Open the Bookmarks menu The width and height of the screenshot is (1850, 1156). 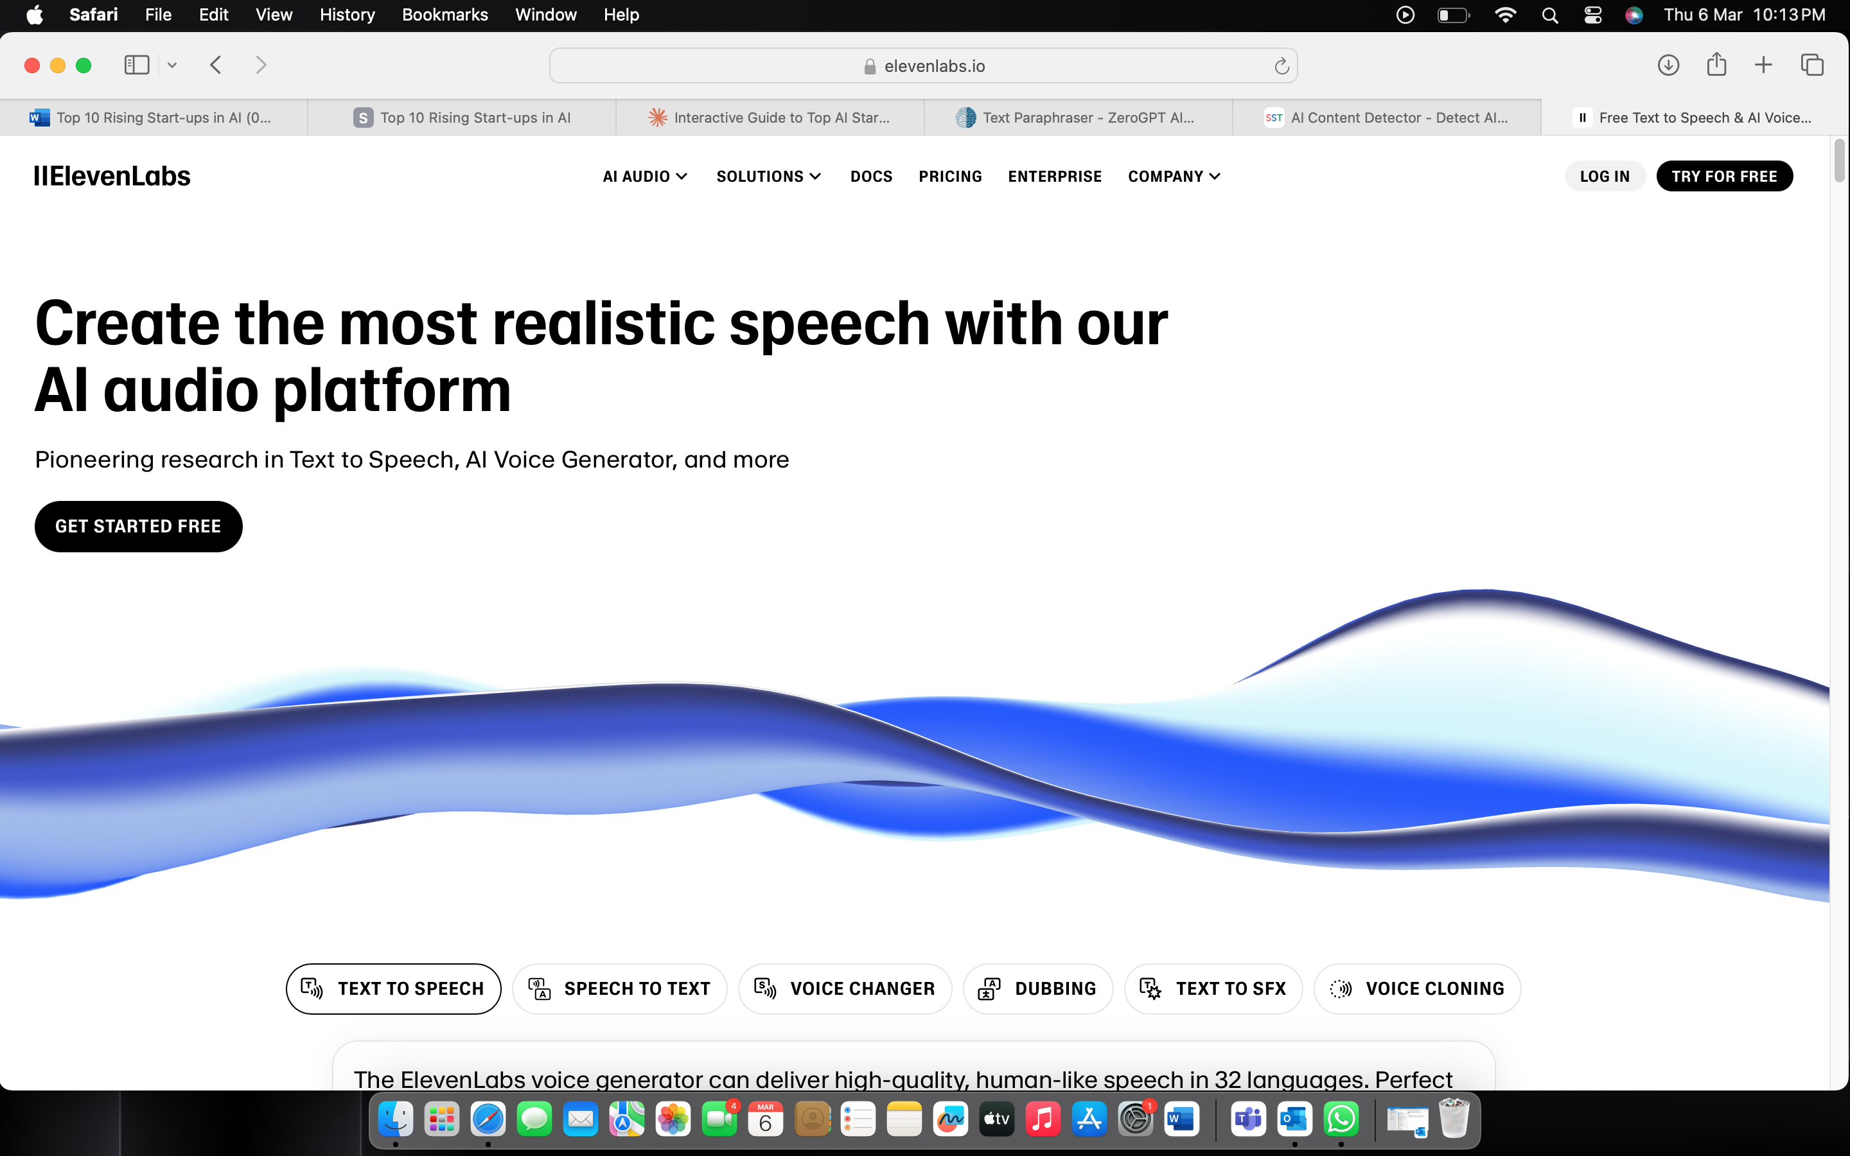click(x=445, y=15)
